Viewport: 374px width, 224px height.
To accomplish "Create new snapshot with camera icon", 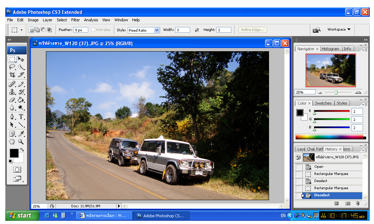I will 347,203.
